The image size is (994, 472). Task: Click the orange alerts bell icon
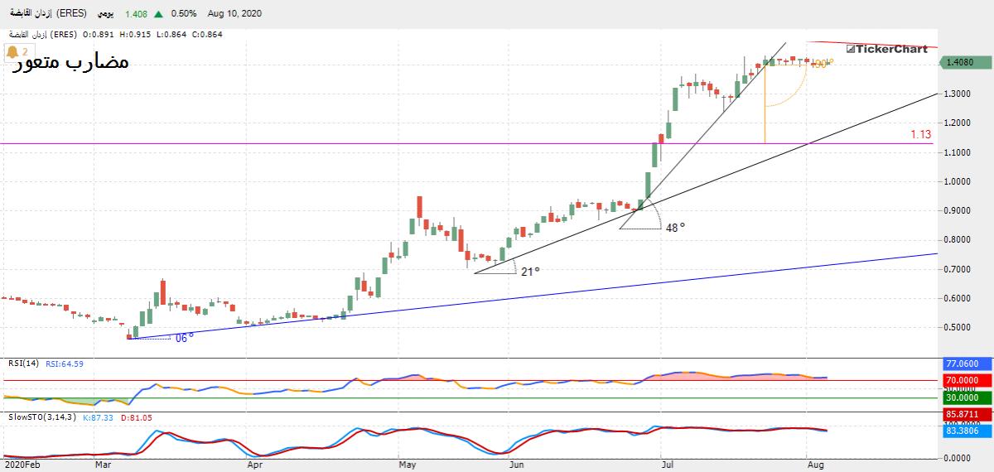click(x=12, y=51)
